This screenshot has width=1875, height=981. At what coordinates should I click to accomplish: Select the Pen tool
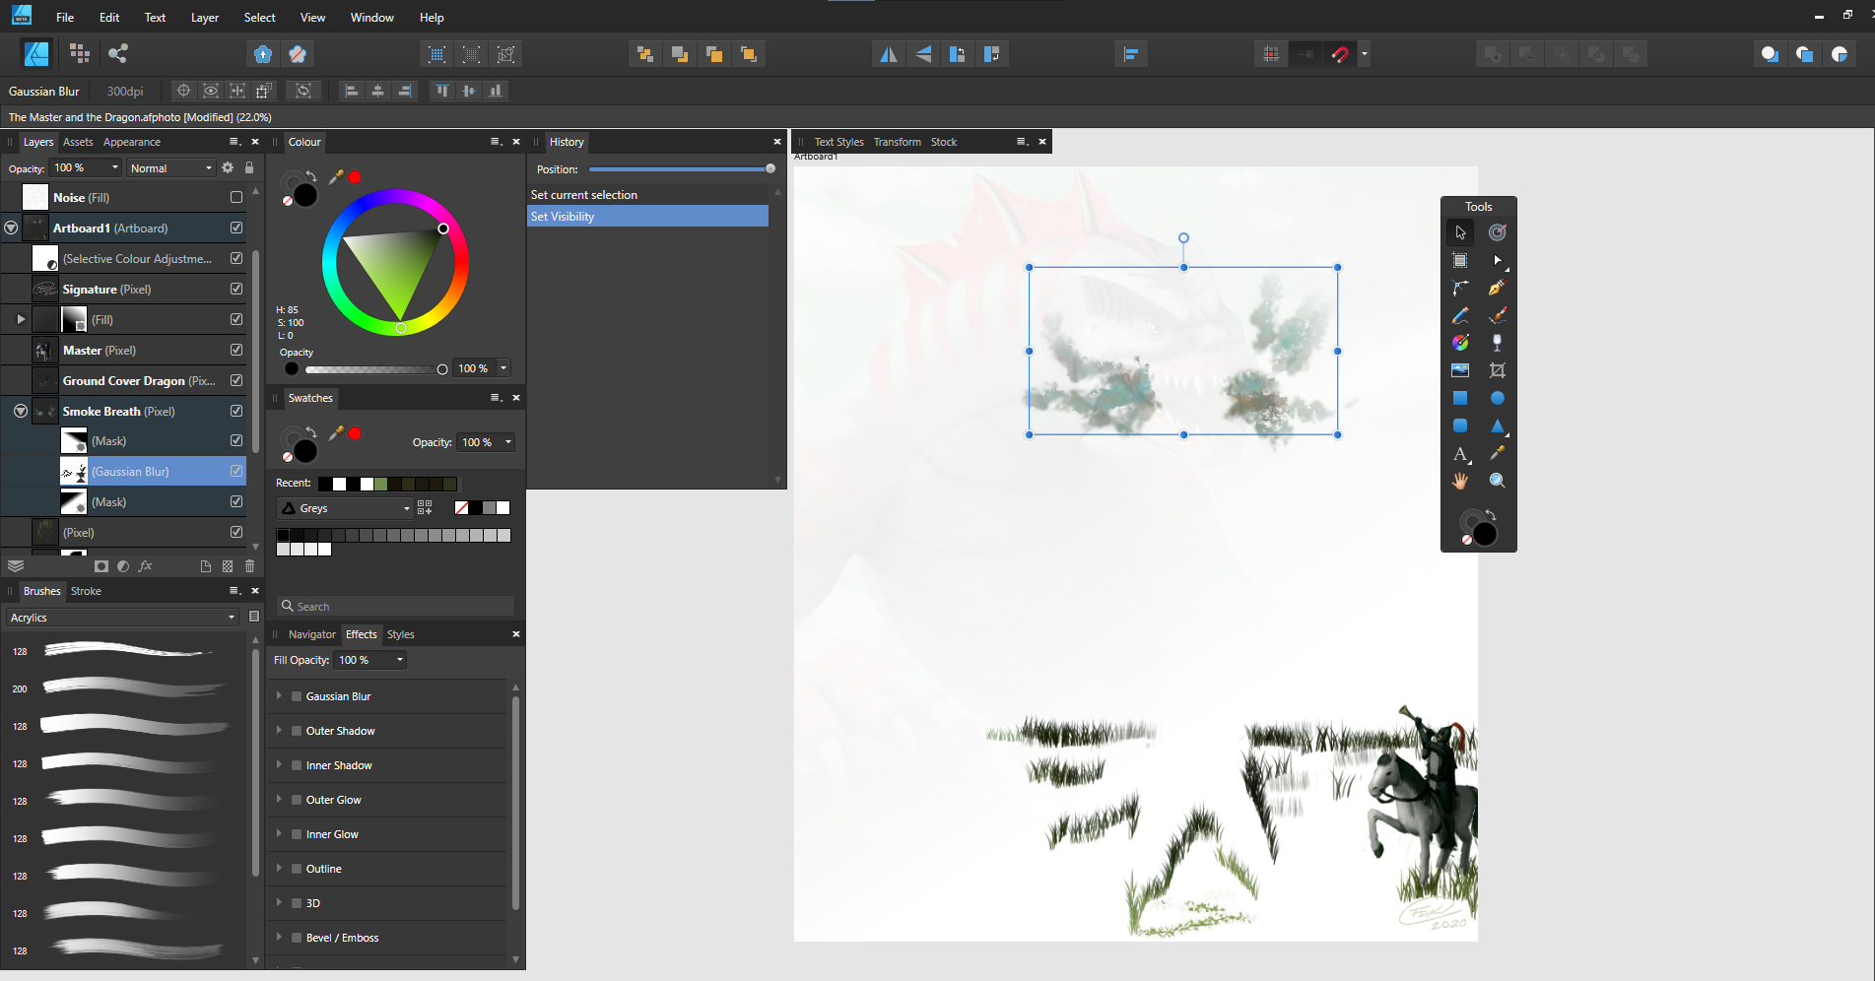(1498, 288)
